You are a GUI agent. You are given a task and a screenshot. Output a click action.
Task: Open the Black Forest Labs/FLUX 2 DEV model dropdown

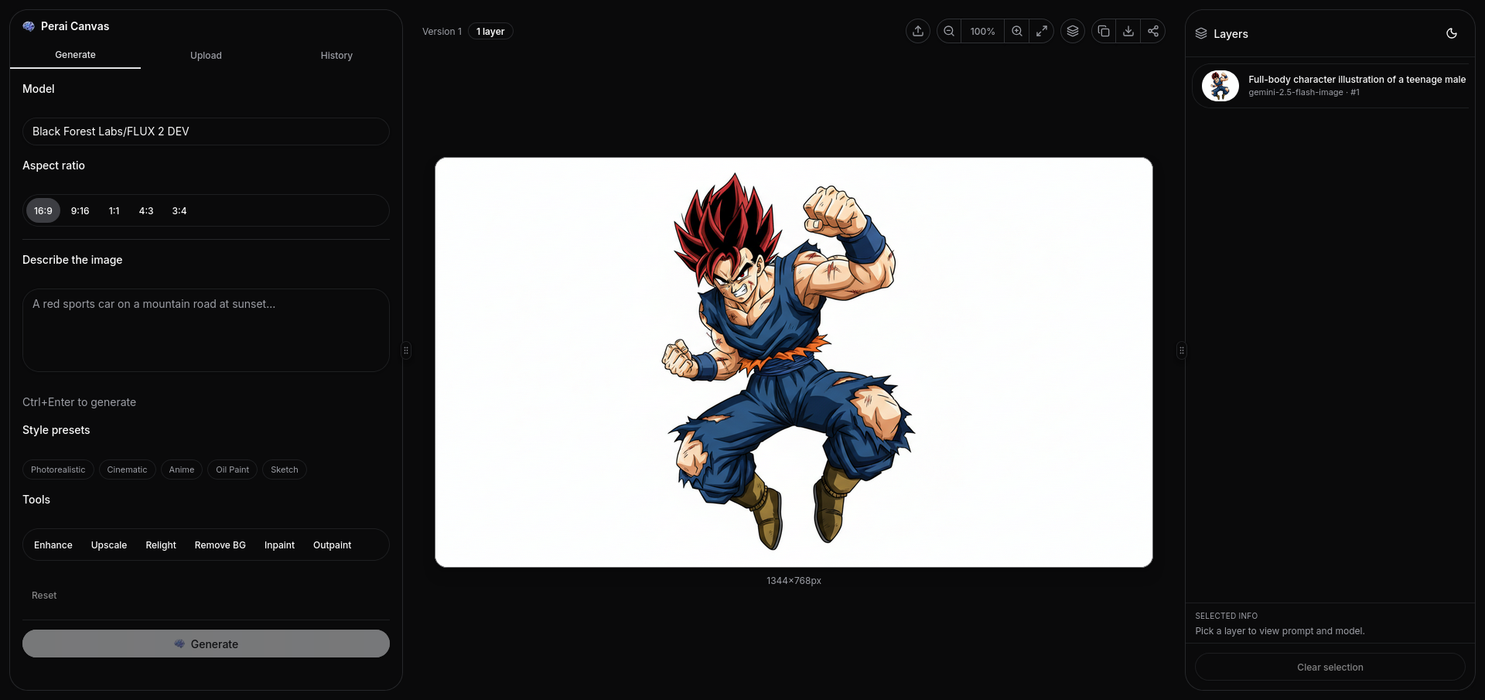[206, 131]
